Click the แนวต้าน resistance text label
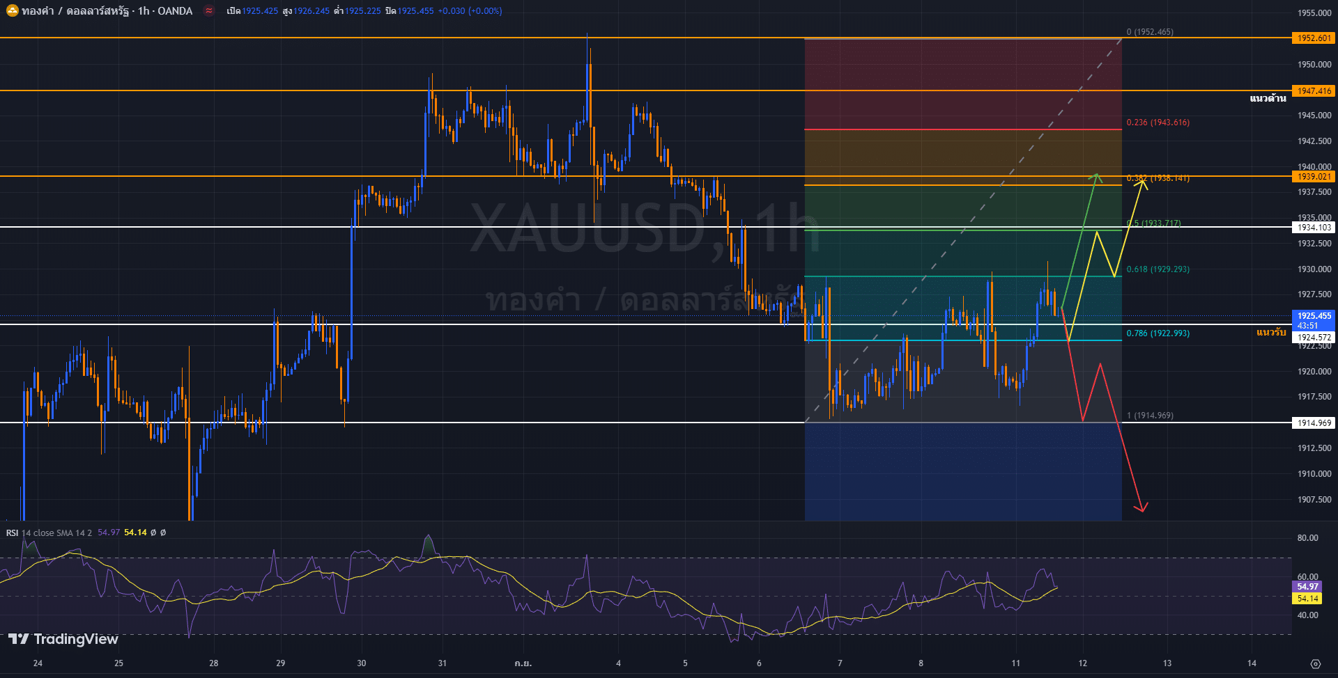 [1268, 98]
